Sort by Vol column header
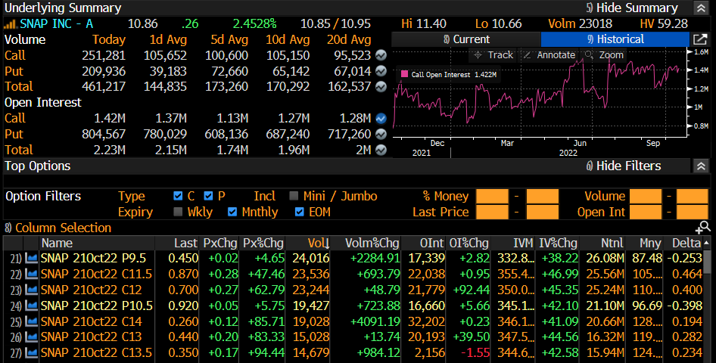 point(308,243)
